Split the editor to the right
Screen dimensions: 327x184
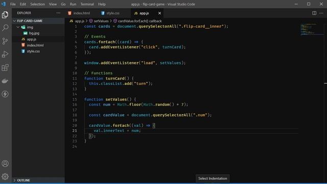coord(314,13)
